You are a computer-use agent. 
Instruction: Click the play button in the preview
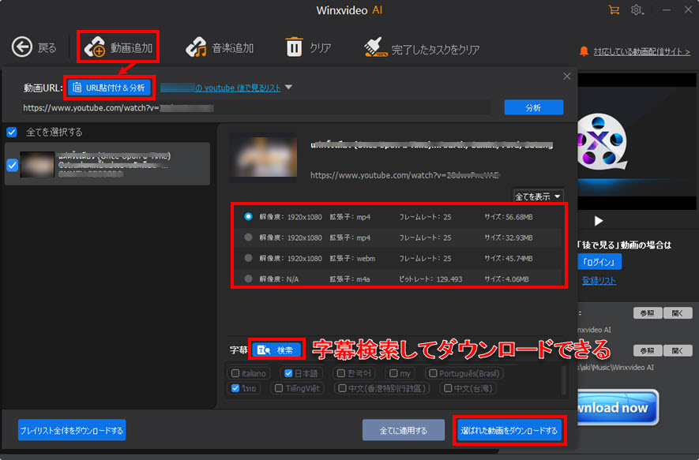(599, 221)
